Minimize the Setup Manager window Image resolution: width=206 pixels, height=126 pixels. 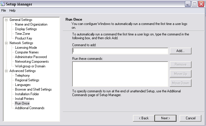tap(188, 4)
